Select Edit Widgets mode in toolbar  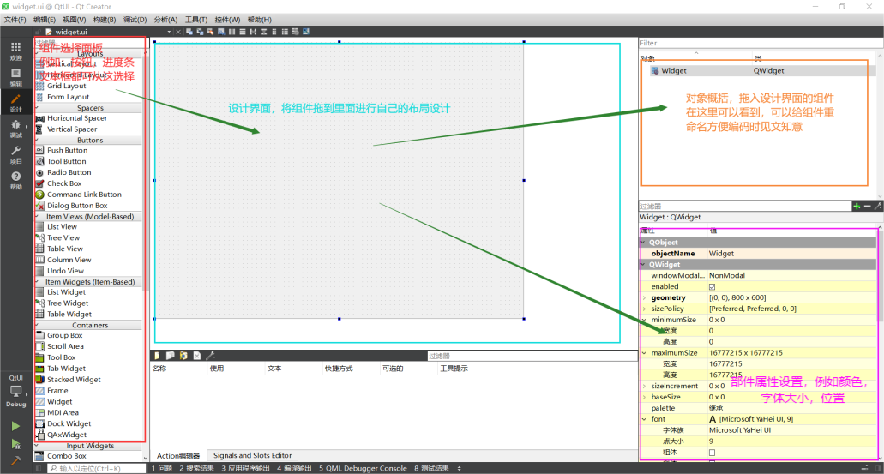(189, 32)
